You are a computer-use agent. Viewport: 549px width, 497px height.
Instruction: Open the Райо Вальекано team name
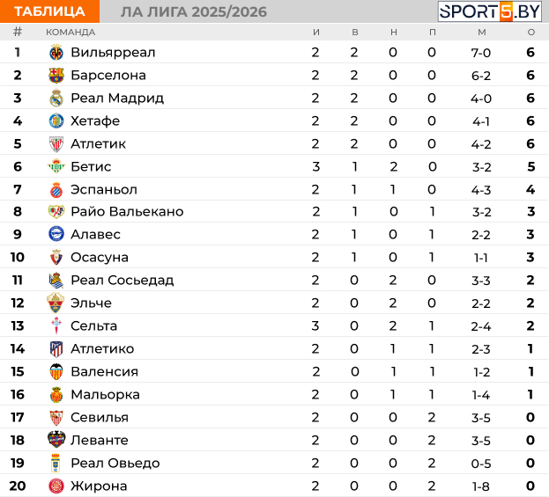click(x=127, y=211)
